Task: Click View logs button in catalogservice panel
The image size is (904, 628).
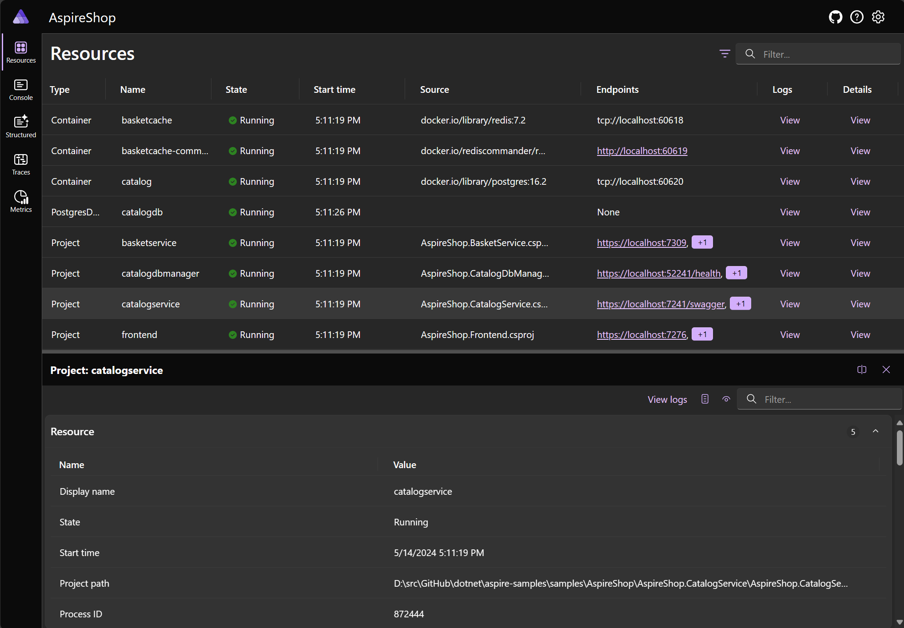Action: point(668,399)
